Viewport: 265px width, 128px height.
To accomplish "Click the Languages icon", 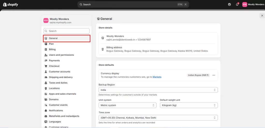I will pyautogui.click(x=46, y=122).
